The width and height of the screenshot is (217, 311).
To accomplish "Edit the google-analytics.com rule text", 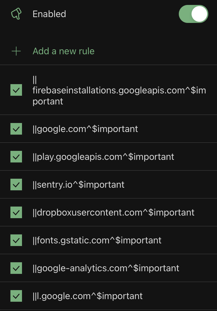I will click(106, 268).
